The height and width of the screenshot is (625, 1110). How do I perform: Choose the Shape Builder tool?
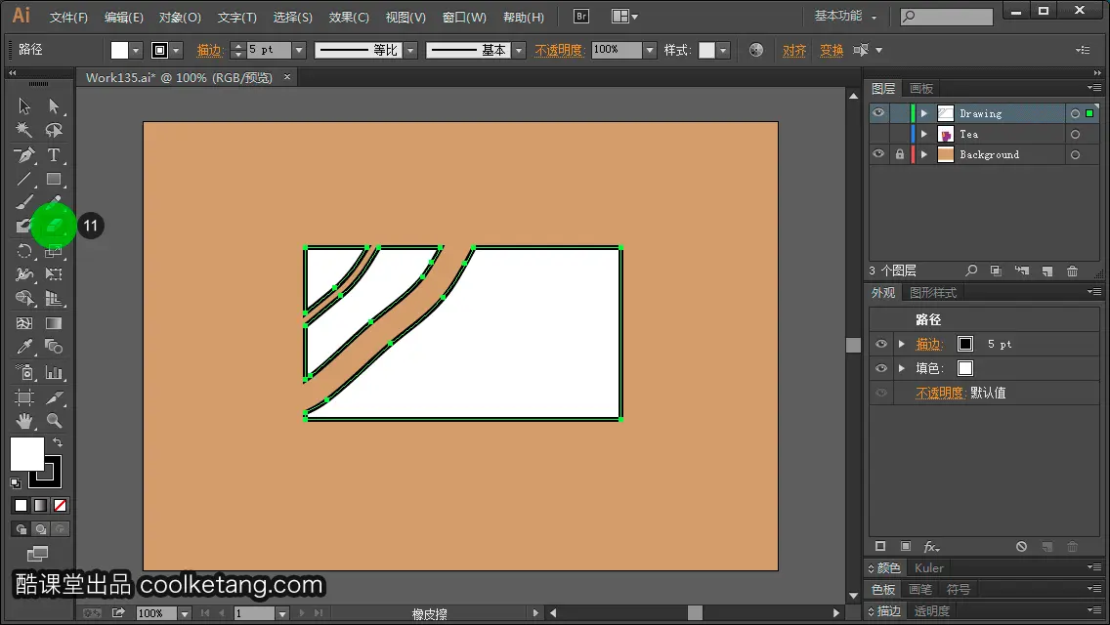tap(24, 299)
